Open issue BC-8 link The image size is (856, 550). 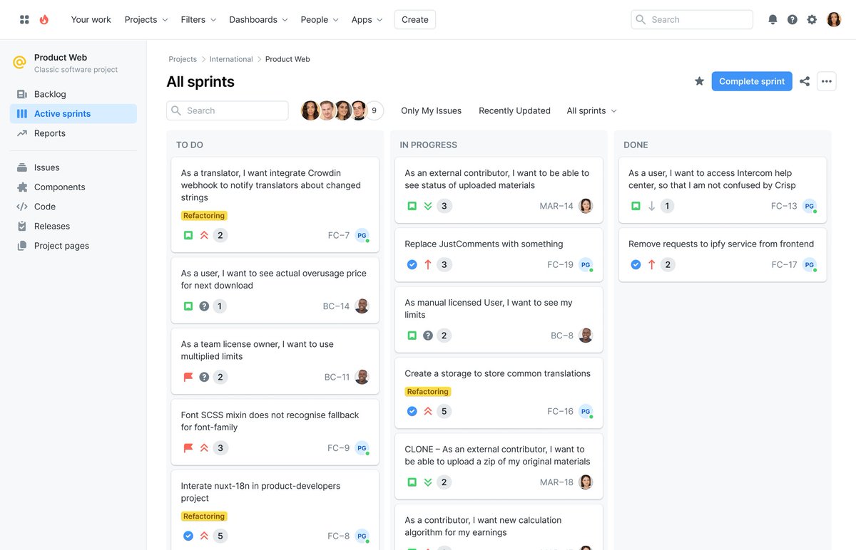(x=562, y=336)
